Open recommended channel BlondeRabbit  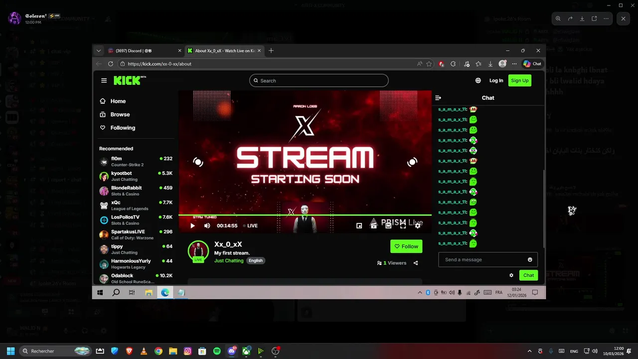pyautogui.click(x=136, y=190)
